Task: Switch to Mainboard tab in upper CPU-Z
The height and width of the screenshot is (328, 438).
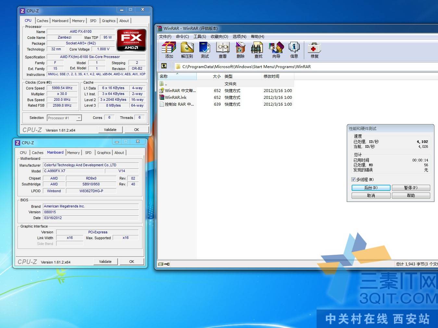Action: pos(60,21)
